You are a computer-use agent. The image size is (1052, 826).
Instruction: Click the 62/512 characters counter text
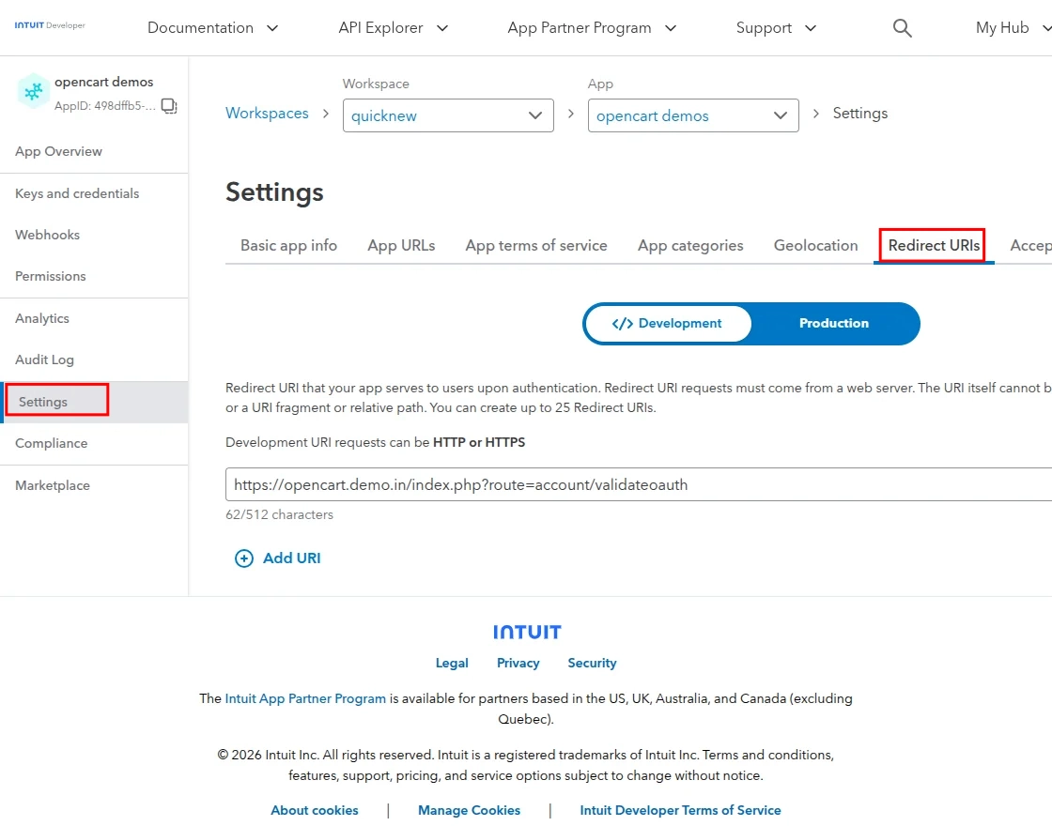(x=279, y=515)
